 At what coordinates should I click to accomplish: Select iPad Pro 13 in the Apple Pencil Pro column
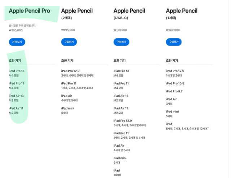coord(17,71)
